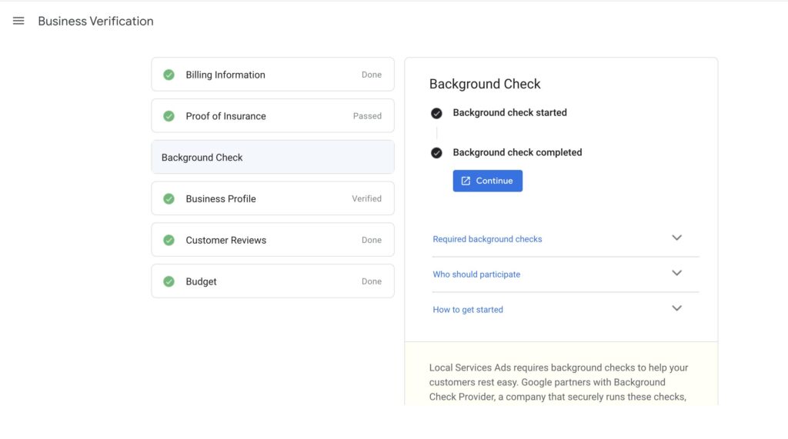Click the green check icon beside Billing Information
The image size is (788, 439).
click(x=169, y=75)
